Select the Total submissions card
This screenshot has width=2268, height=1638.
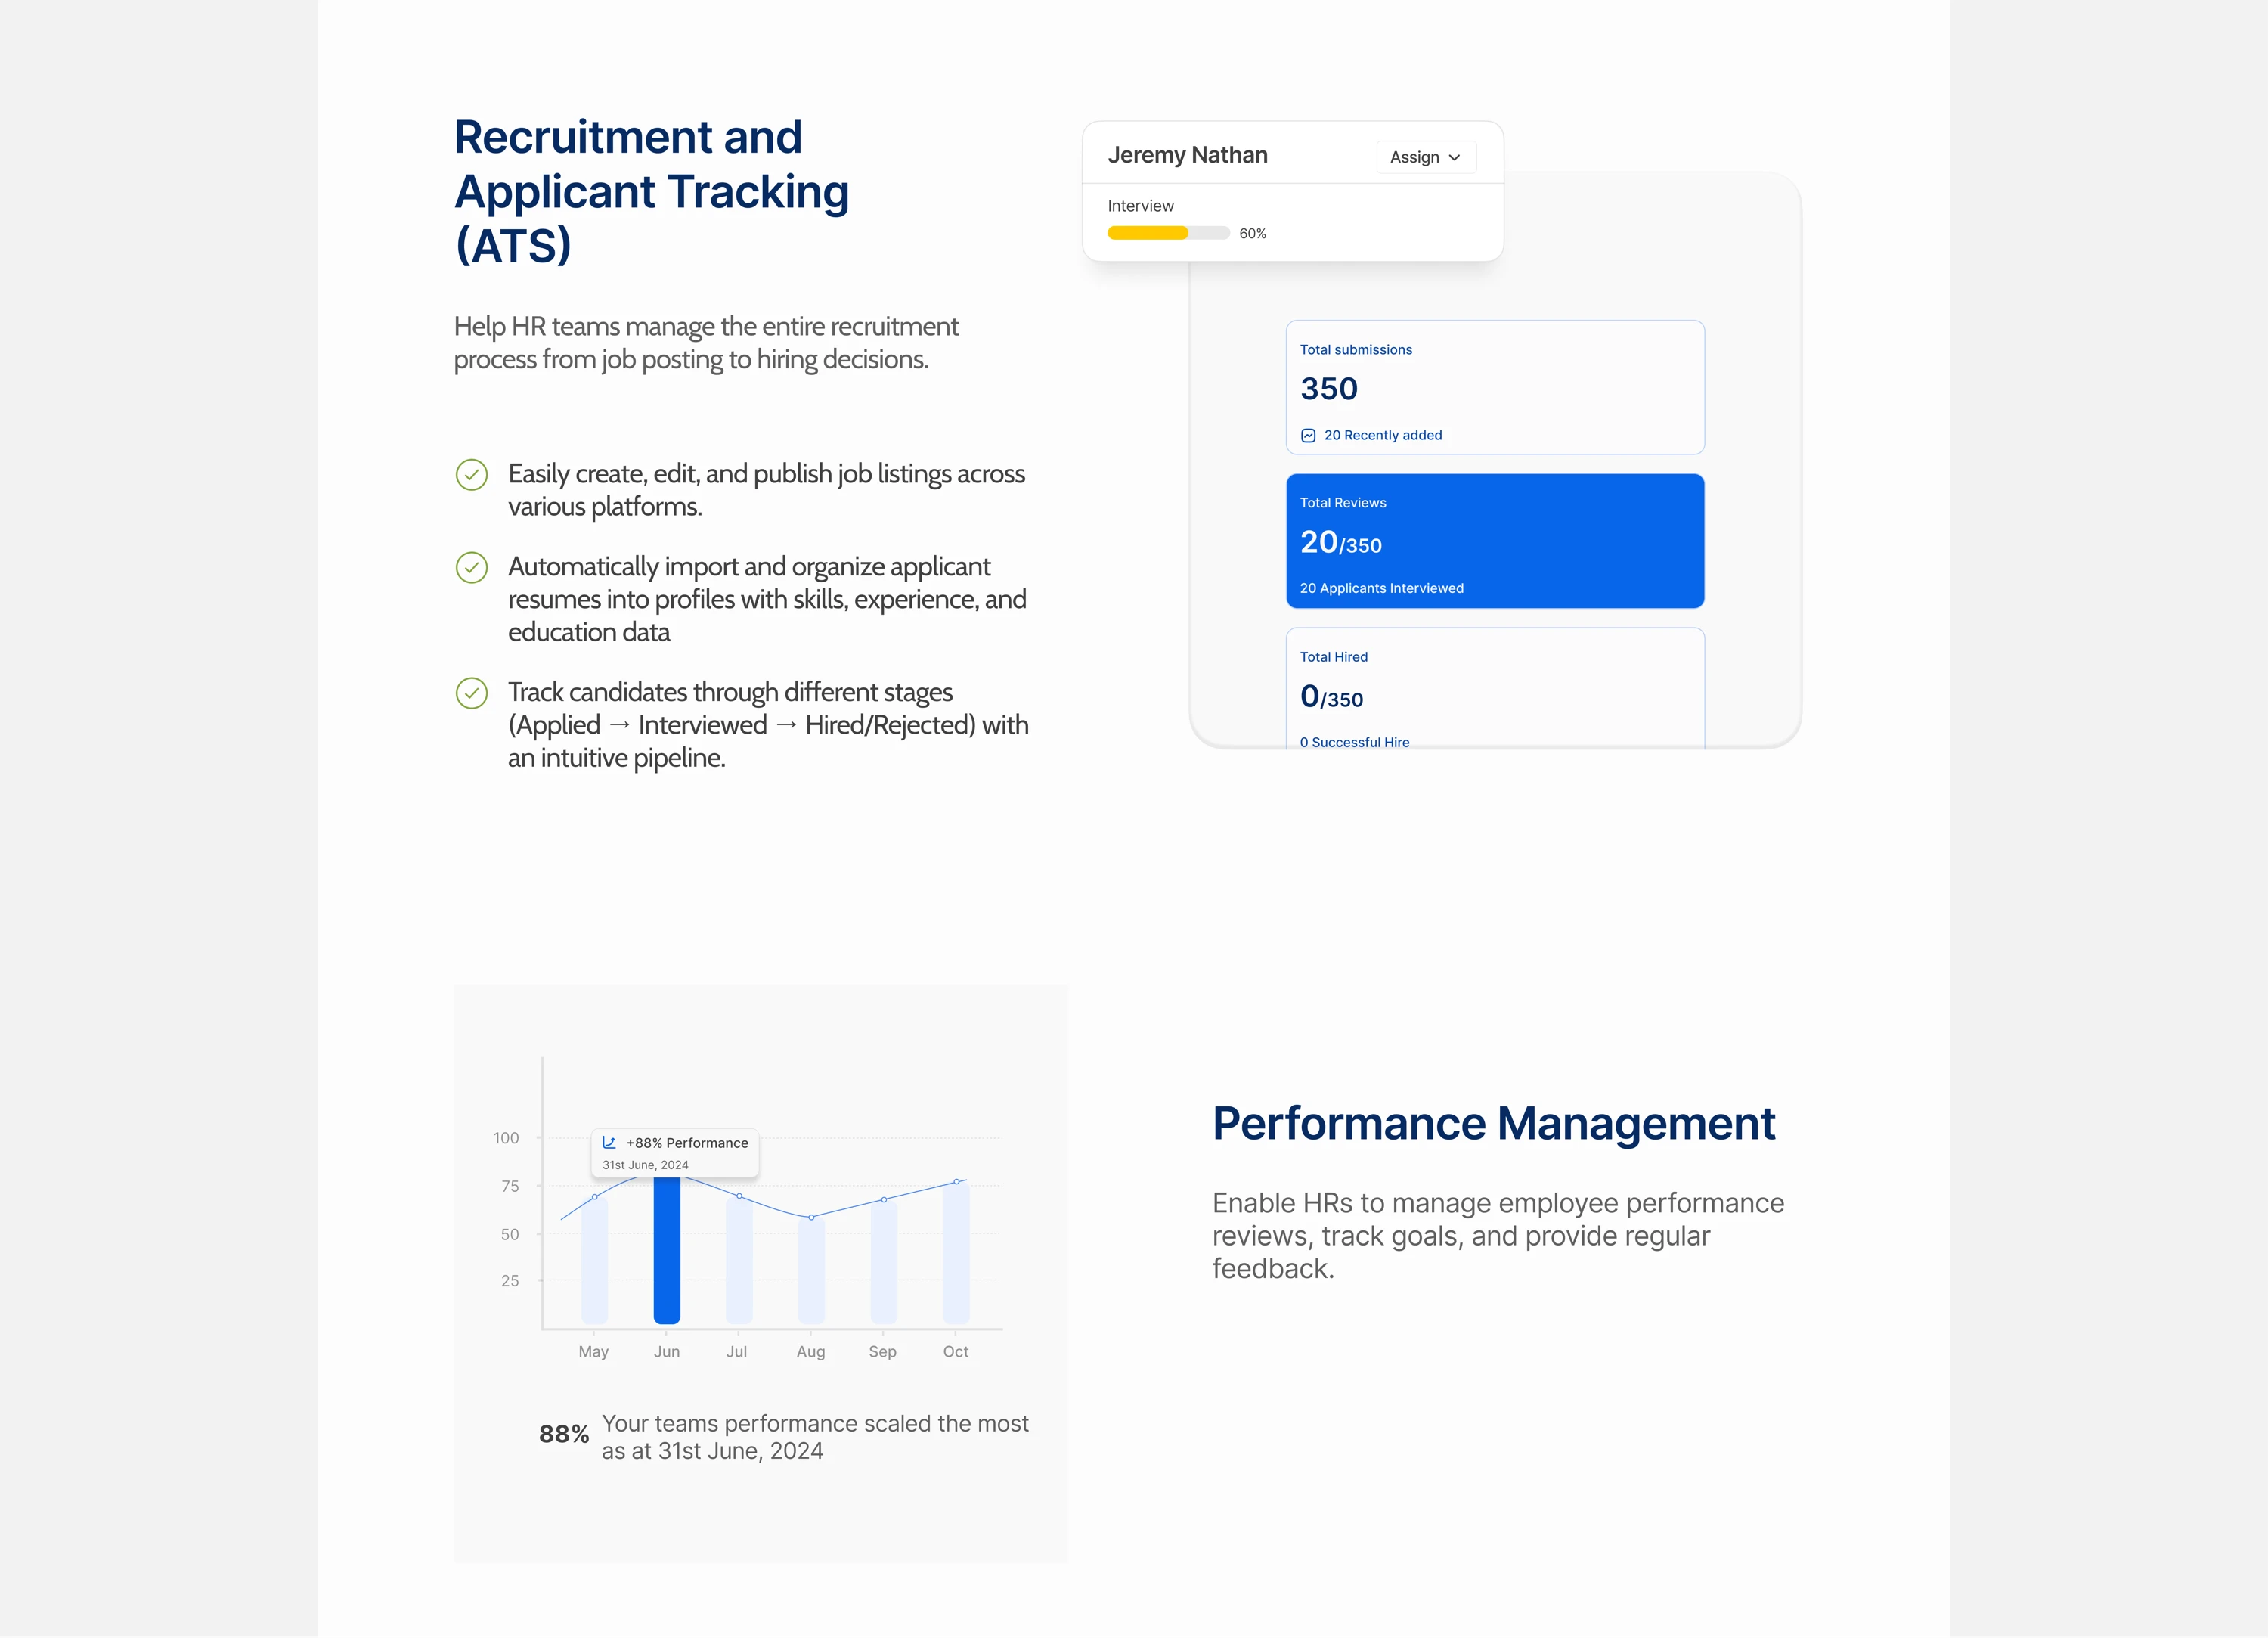tap(1495, 387)
